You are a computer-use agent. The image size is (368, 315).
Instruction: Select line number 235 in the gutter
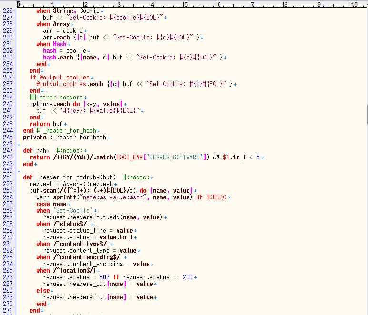[8, 70]
